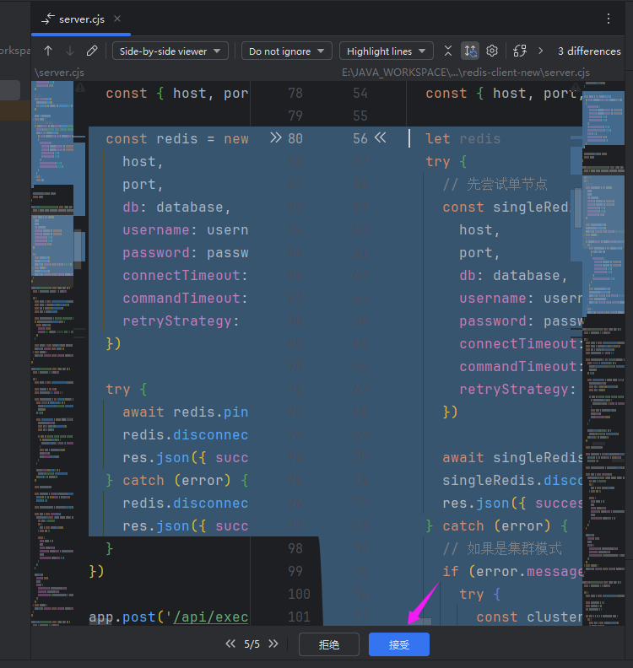Click 'await singleRedis' line in right pane

(512, 457)
